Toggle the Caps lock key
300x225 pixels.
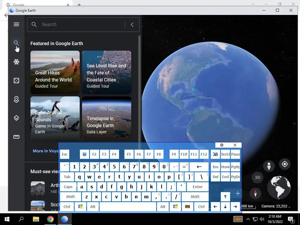click(68, 187)
